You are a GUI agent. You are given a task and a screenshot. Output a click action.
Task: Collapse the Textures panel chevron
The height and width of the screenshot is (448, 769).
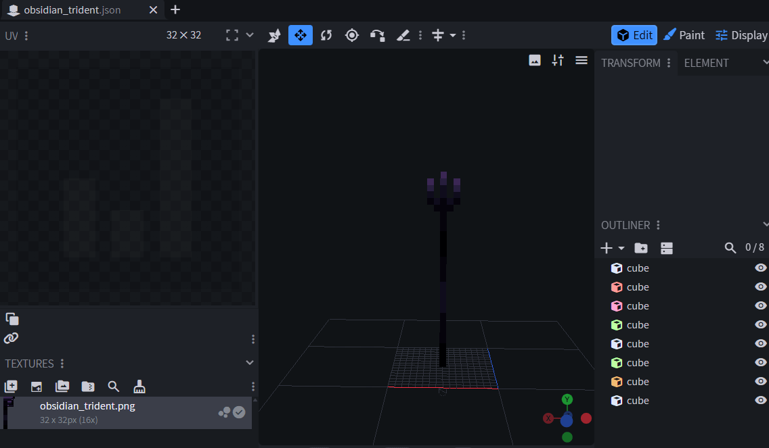[x=250, y=363]
